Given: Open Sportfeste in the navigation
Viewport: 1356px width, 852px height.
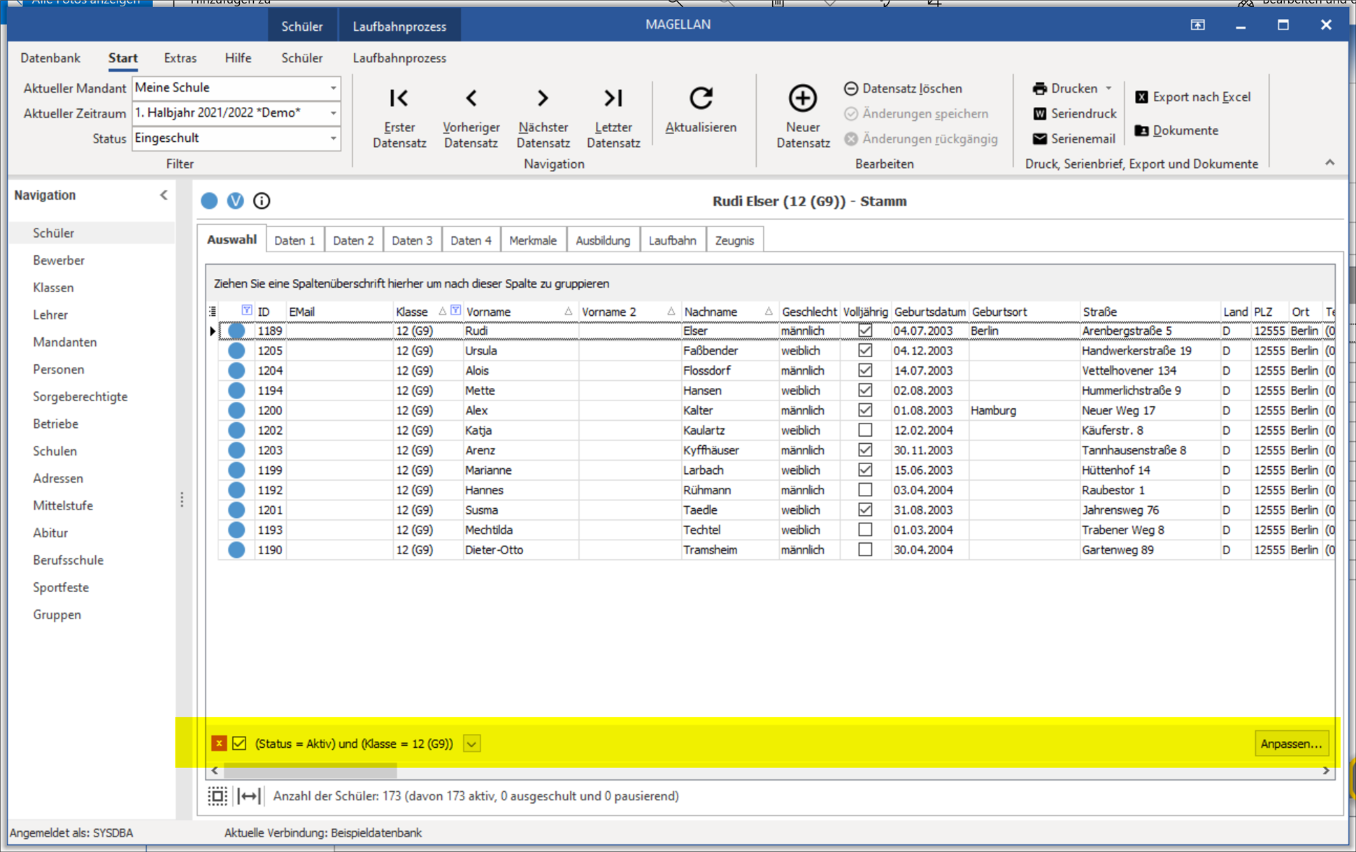Looking at the screenshot, I should click(x=61, y=588).
